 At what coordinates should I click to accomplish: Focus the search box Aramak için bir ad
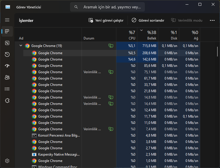point(107,7)
